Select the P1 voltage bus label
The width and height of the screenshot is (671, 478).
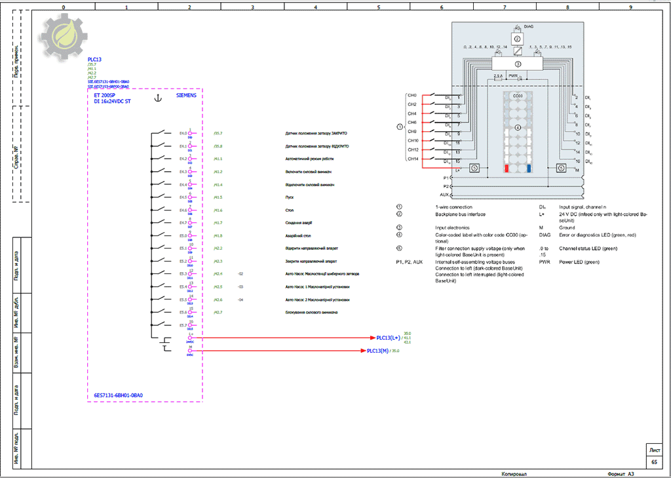pos(446,177)
